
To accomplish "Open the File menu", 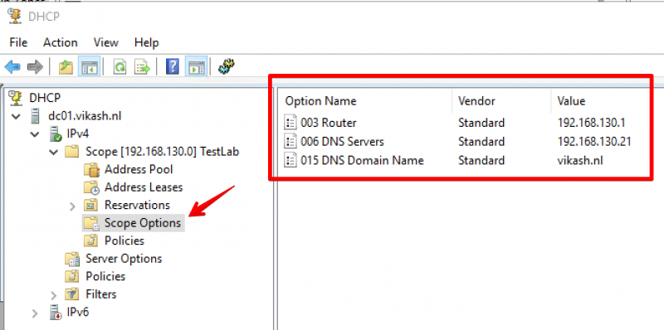I will coord(18,43).
